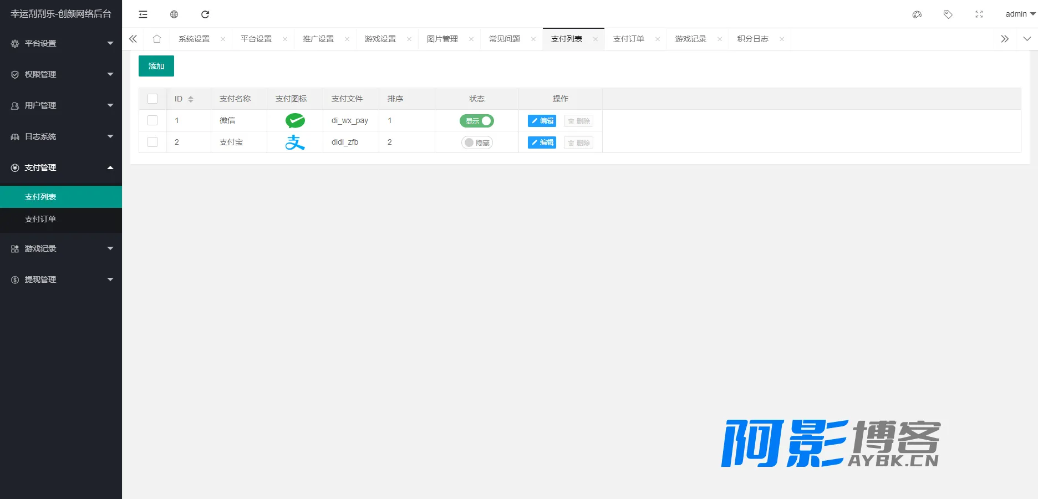
Task: Click the tag note icon in header
Action: [x=948, y=14]
